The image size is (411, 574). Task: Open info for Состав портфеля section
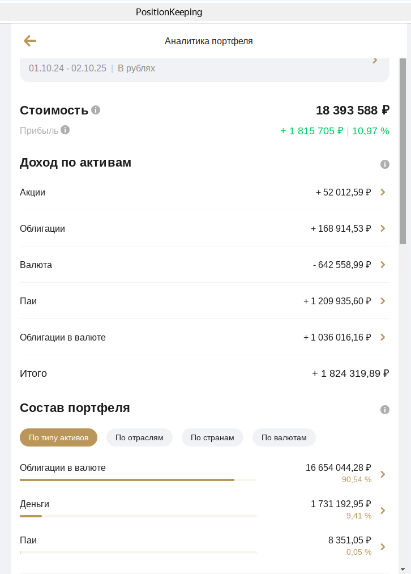[x=385, y=409]
